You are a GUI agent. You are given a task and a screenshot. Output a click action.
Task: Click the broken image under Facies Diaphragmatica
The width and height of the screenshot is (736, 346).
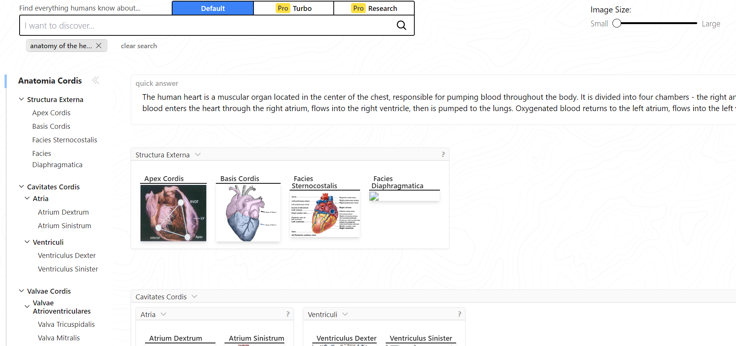(x=374, y=196)
